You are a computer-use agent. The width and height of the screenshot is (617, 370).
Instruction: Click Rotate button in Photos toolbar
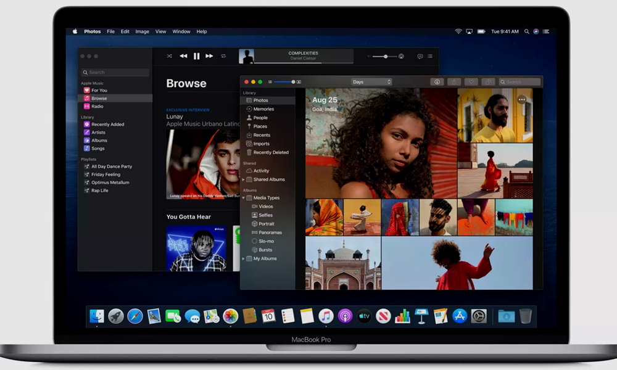coord(488,82)
